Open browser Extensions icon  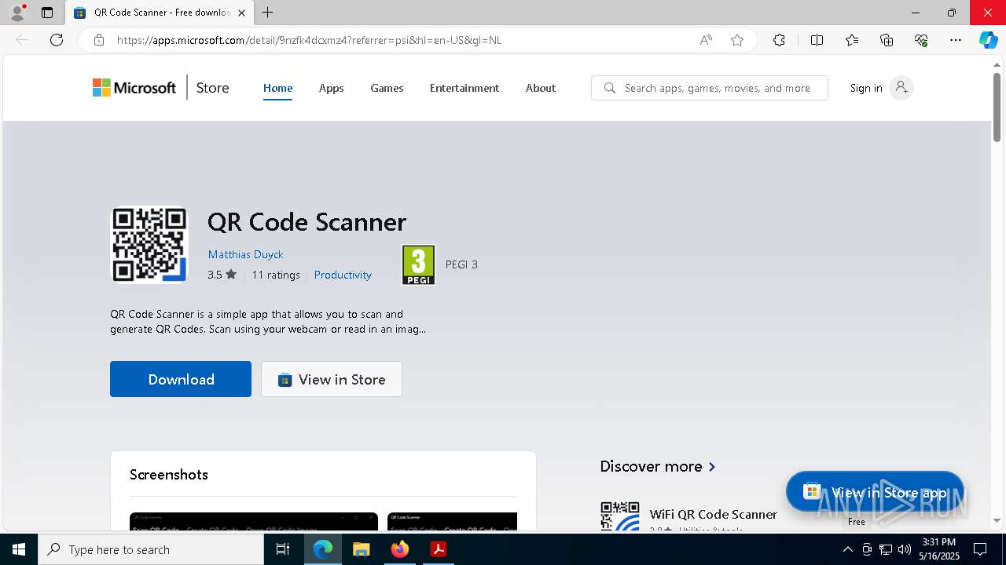click(779, 40)
